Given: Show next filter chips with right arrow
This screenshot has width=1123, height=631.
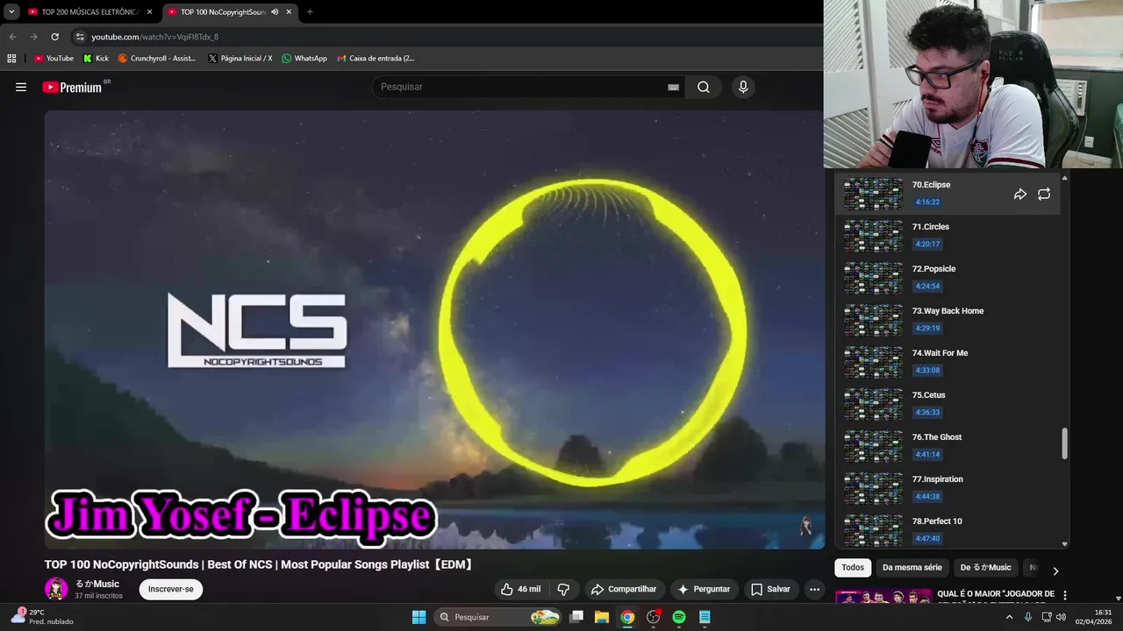Looking at the screenshot, I should click(1055, 571).
